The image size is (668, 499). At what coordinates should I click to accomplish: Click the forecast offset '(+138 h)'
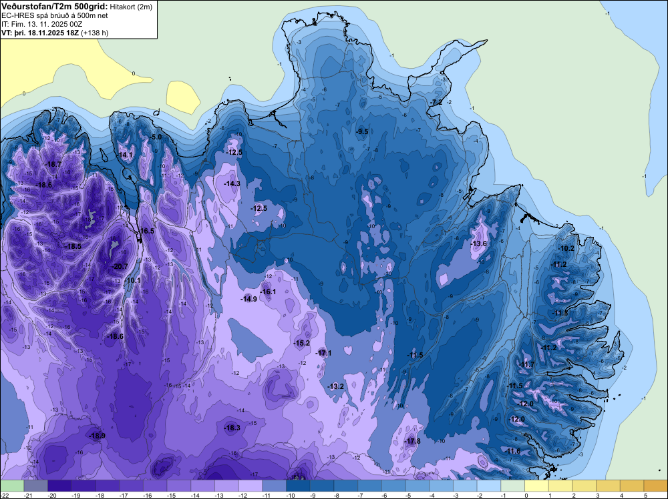95,32
